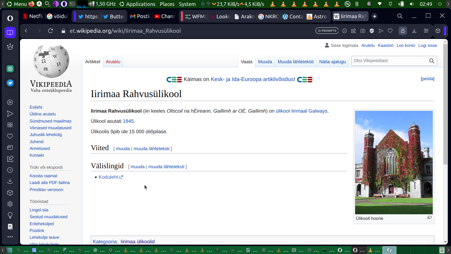451x254 pixels.
Task: Click the volume speaker icon in system tray
Action: (x=412, y=4)
